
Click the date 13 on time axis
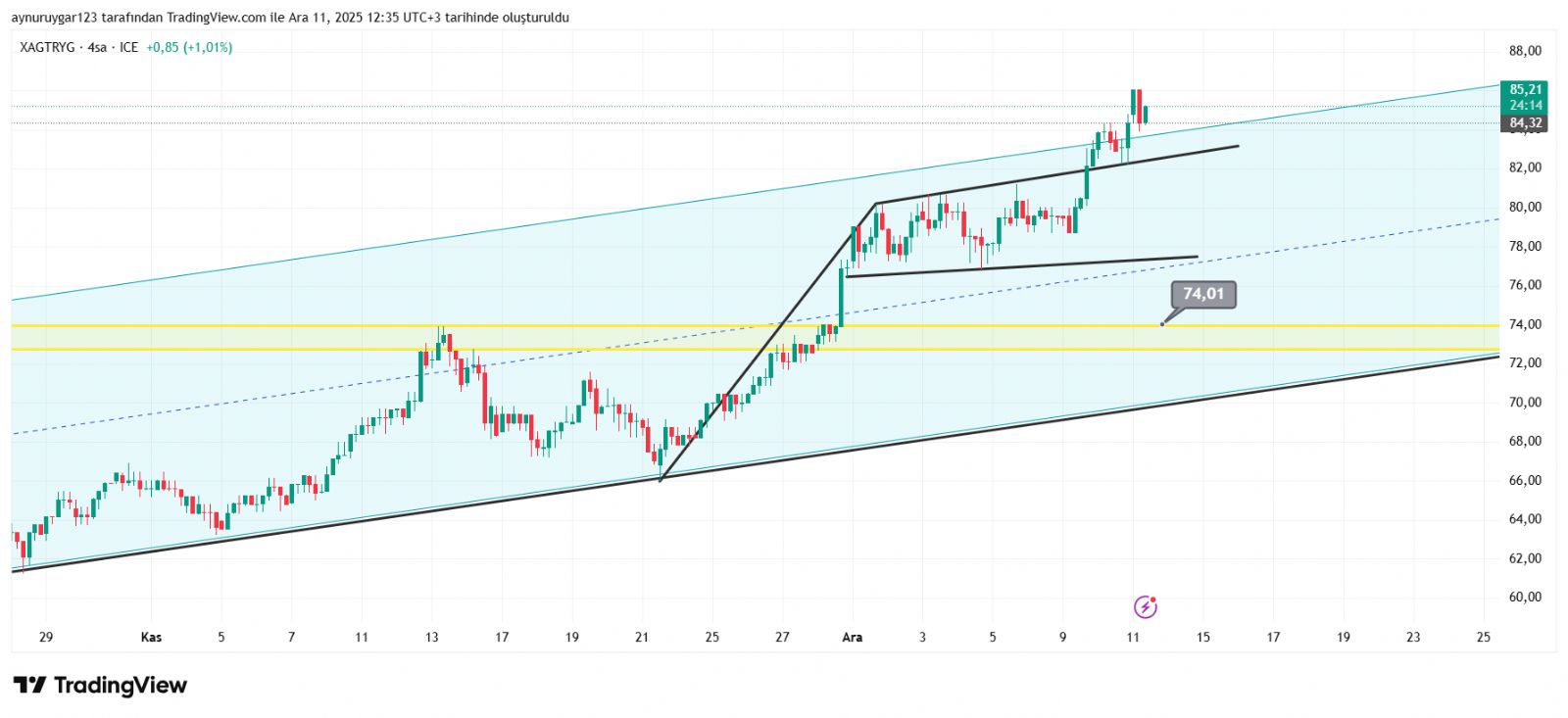pyautogui.click(x=432, y=638)
